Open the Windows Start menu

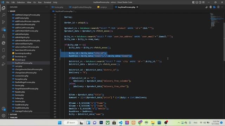(x=60, y=122)
